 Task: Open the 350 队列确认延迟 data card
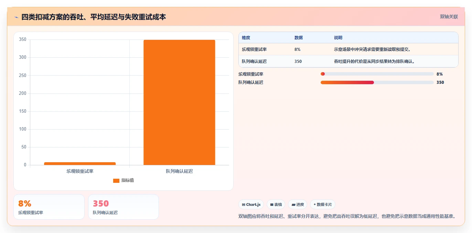tap(124, 207)
